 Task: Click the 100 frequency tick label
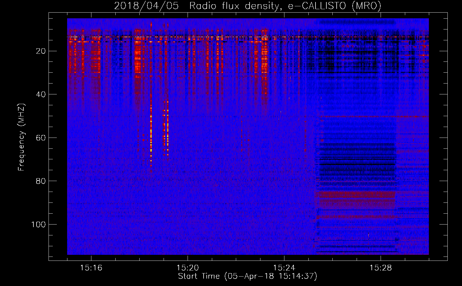39,225
